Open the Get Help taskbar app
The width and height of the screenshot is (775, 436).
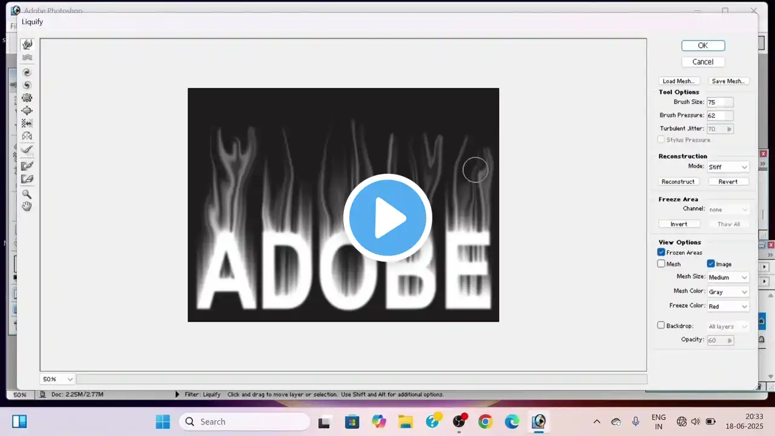432,421
